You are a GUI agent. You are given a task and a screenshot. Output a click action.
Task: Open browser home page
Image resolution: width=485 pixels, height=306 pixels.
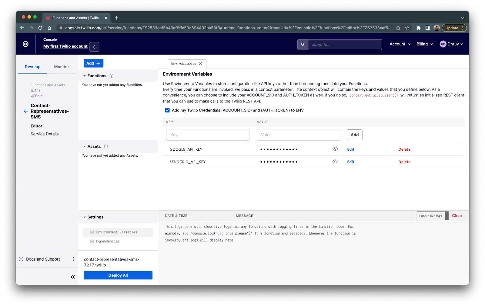[x=49, y=28]
